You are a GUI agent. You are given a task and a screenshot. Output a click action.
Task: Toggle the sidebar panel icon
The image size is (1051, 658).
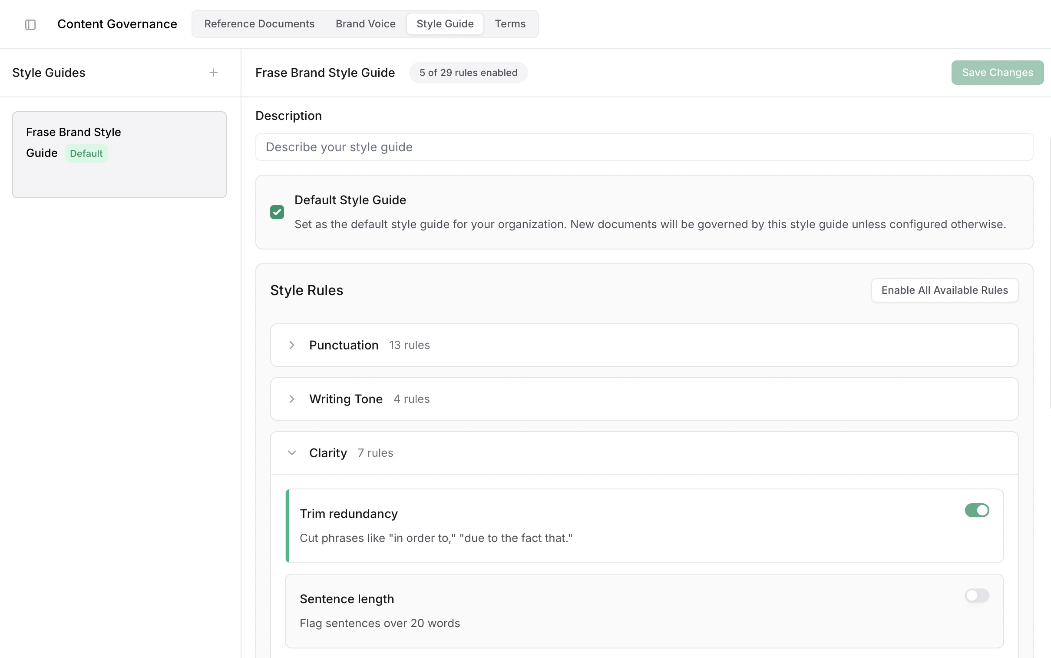(30, 24)
